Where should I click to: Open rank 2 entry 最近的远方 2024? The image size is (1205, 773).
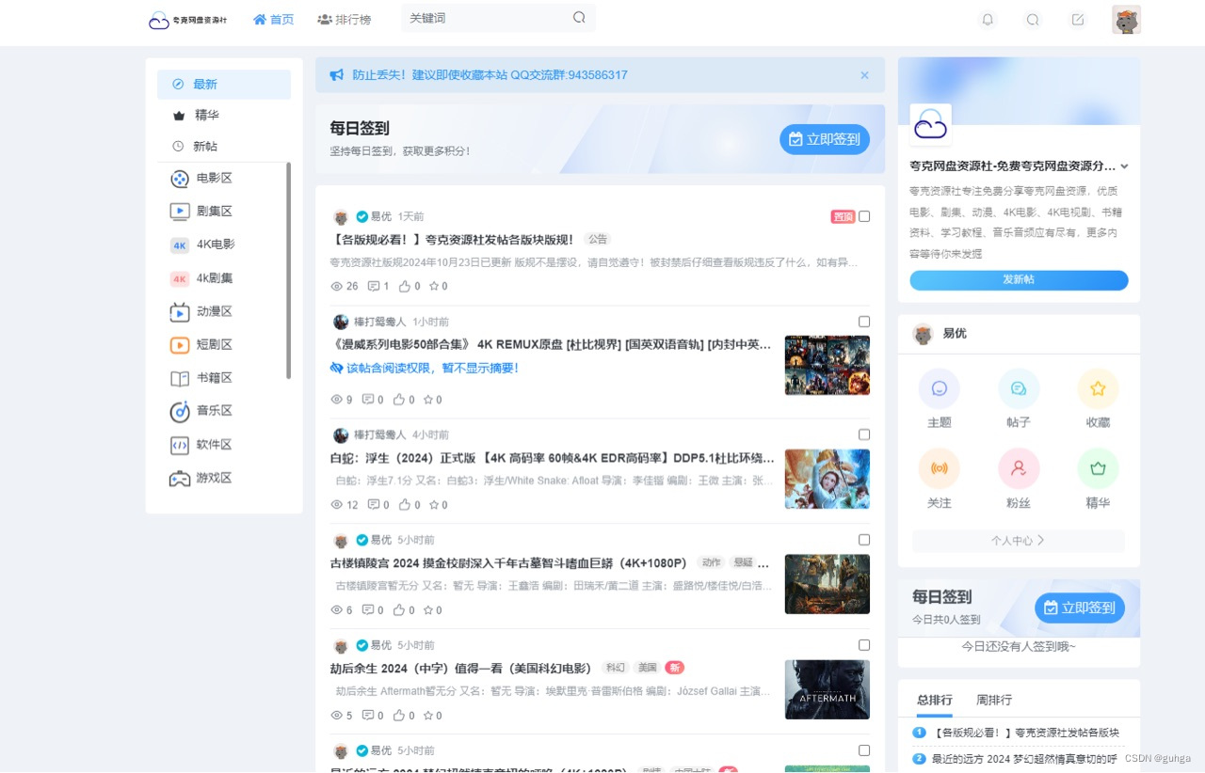pos(1024,759)
